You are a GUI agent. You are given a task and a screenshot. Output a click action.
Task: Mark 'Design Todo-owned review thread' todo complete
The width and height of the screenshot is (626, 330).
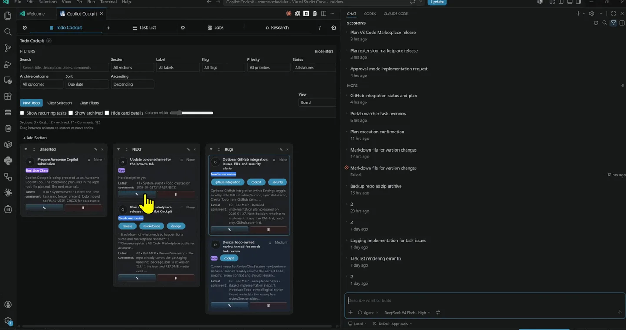[215, 245]
